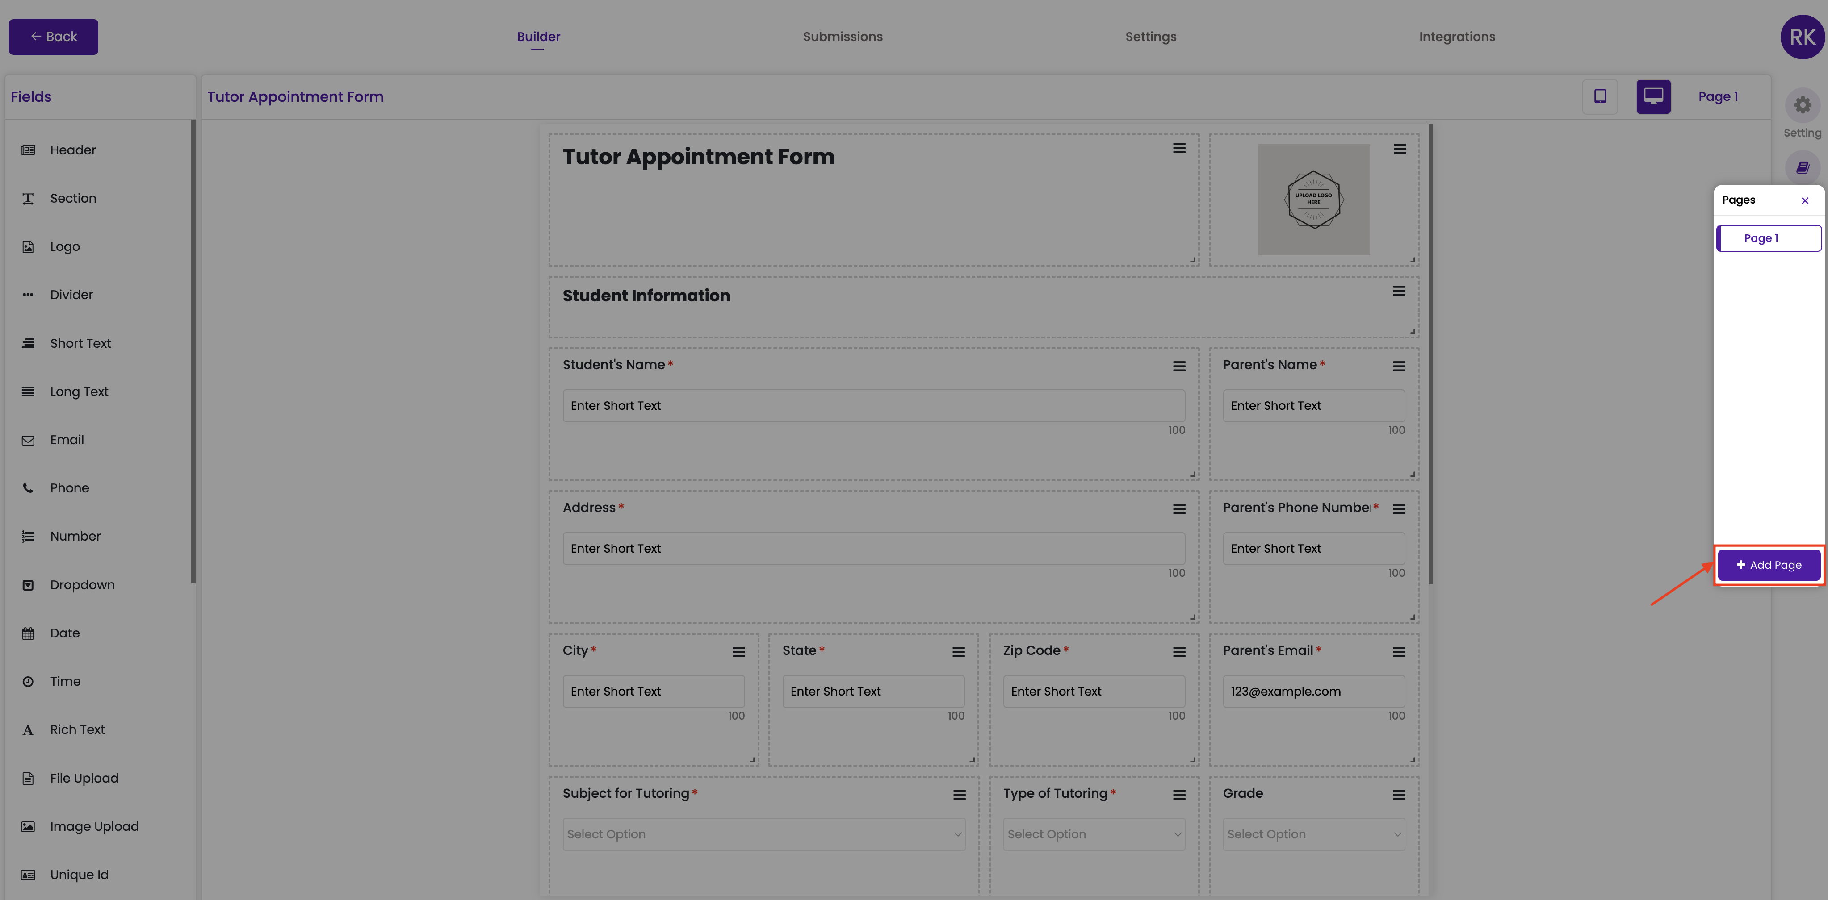Open menu of logo block
The image size is (1828, 900).
pos(1400,149)
